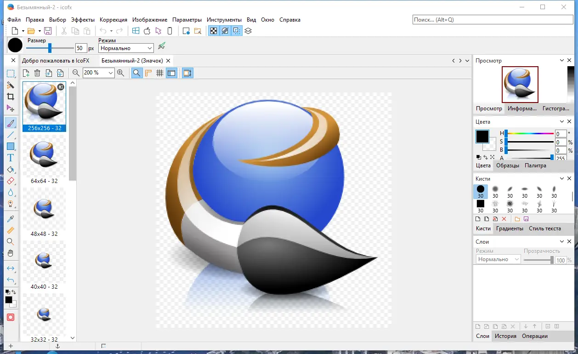Click the black foreground color swatch in Цвета
578x354 pixels.
(x=482, y=136)
